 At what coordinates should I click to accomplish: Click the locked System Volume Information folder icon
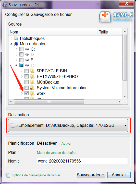(32, 88)
